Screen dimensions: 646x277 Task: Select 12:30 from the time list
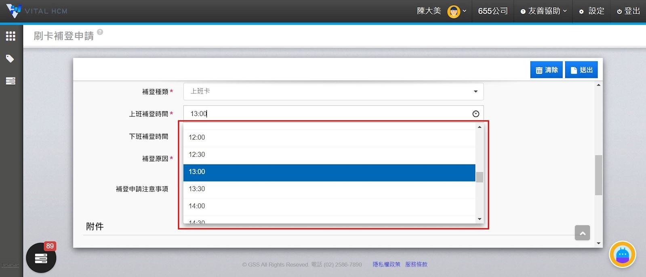click(x=329, y=155)
